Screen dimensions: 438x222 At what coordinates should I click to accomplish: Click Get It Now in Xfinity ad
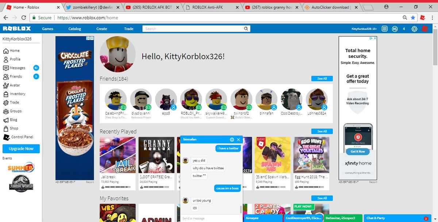(x=358, y=151)
